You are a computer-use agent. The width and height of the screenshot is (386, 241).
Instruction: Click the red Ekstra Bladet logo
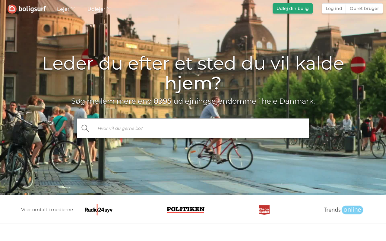point(264,210)
